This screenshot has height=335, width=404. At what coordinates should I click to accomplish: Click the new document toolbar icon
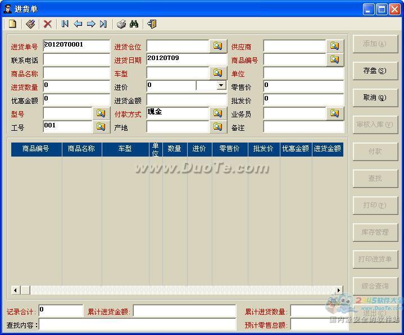[12, 24]
